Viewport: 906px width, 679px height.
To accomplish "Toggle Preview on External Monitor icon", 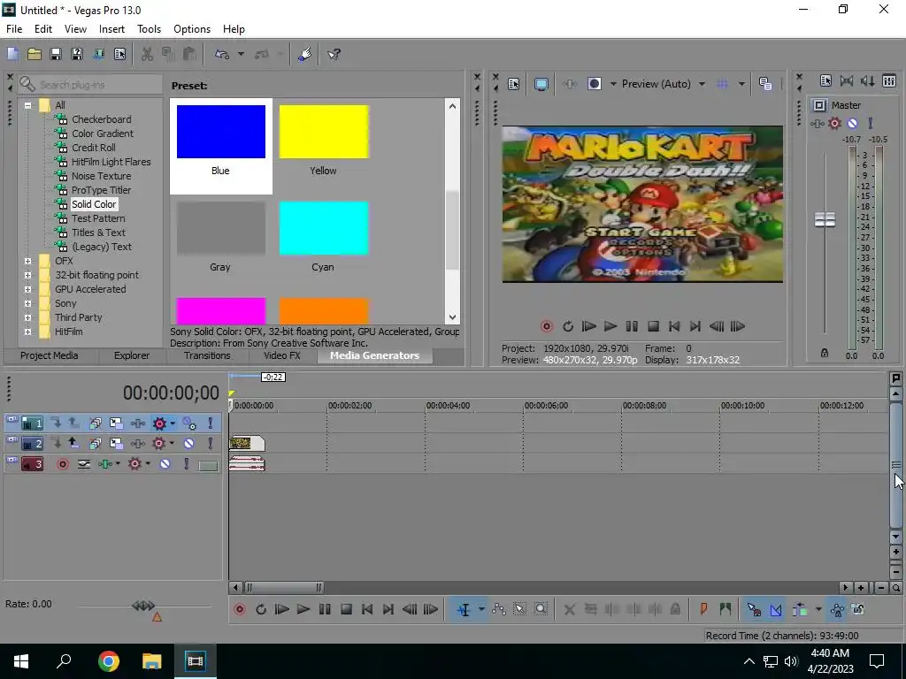I will click(x=541, y=84).
